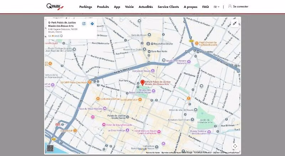
Task: Click the user account icon
Action: pyautogui.click(x=230, y=6)
